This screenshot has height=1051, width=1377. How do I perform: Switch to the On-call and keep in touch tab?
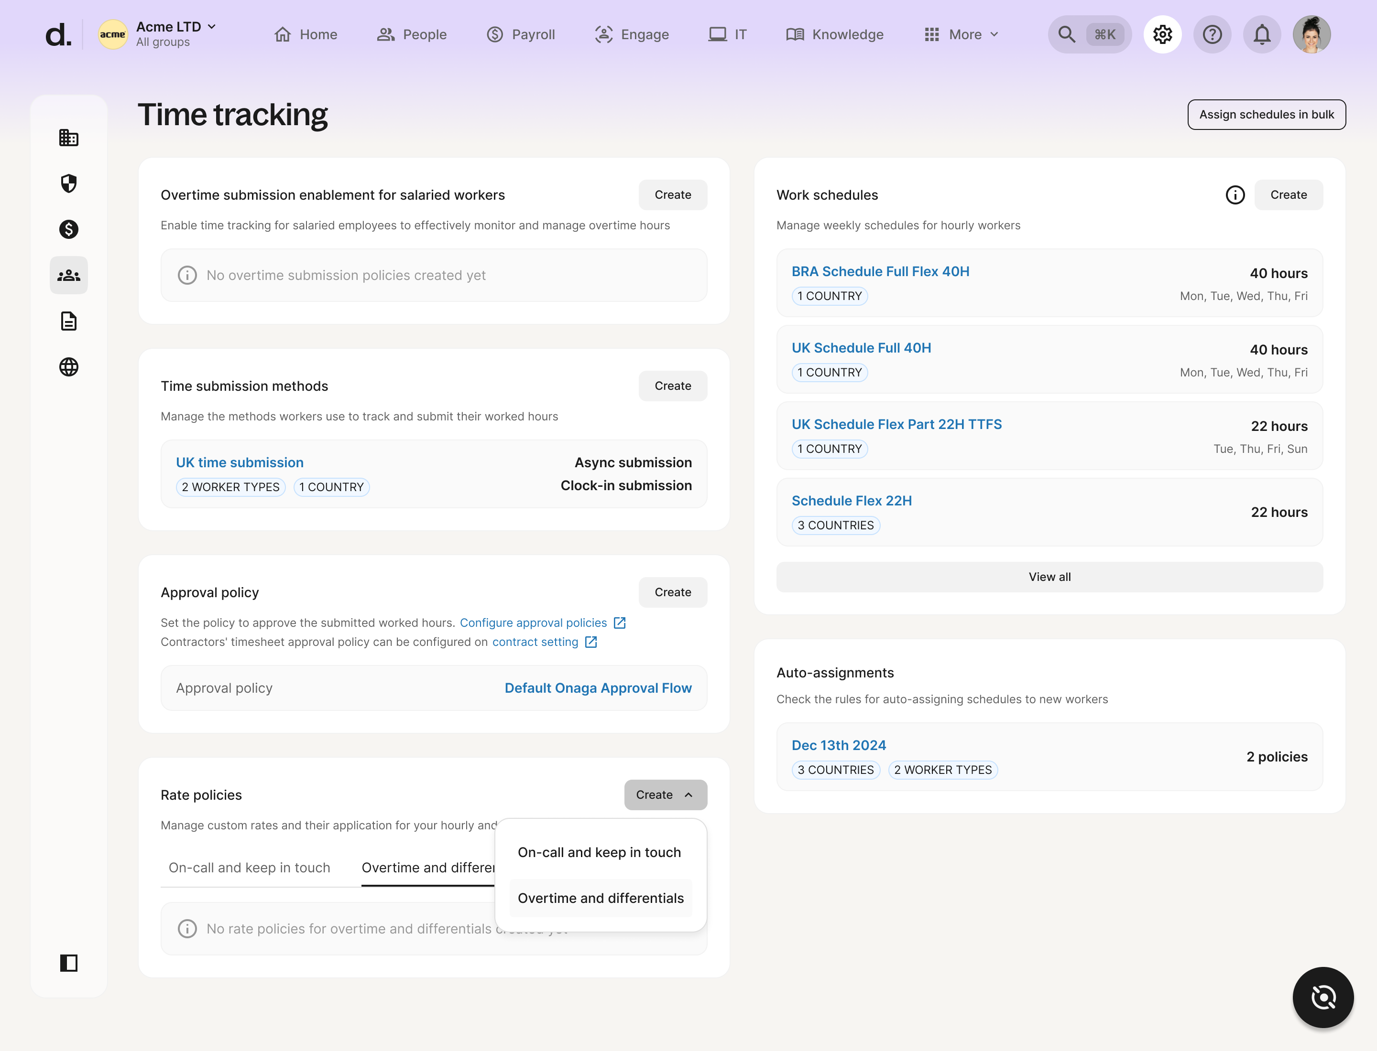(x=249, y=868)
